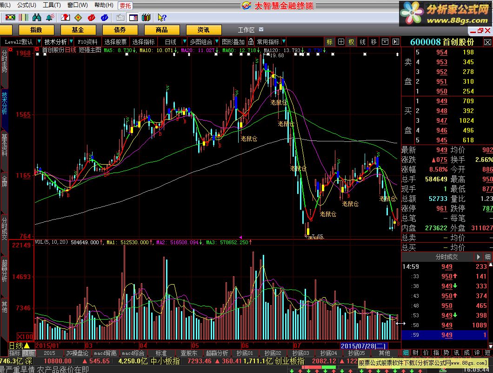
Task: Select the 抄底03 indicator tab
Action: click(x=300, y=353)
